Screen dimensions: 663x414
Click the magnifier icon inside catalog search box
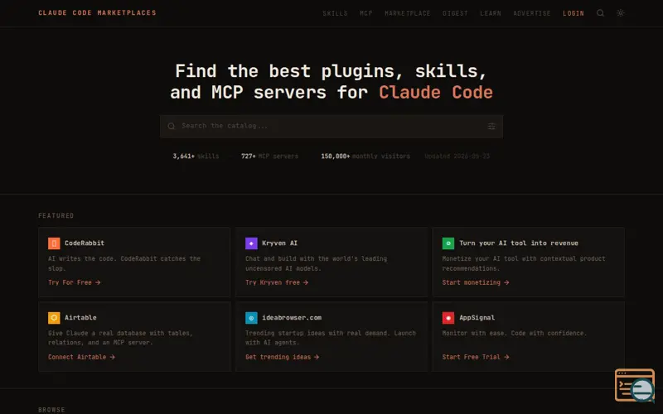click(172, 127)
